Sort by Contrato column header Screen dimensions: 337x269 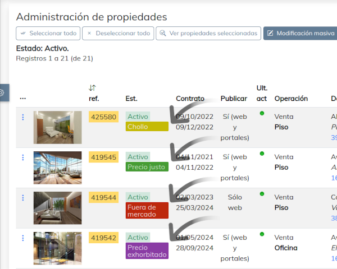[190, 99]
